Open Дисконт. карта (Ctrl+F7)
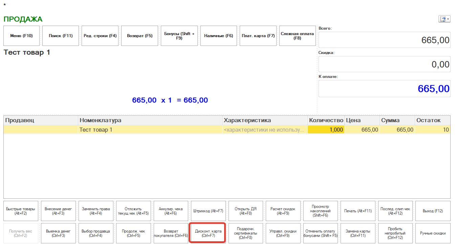The image size is (456, 244). 208,233
